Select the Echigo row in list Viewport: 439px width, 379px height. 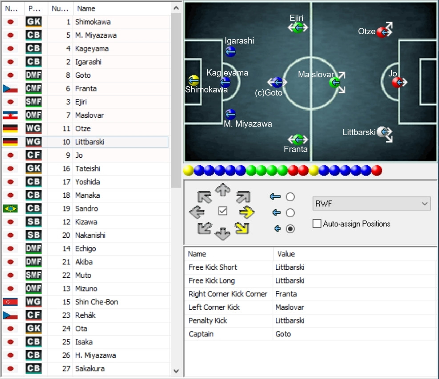click(85, 248)
